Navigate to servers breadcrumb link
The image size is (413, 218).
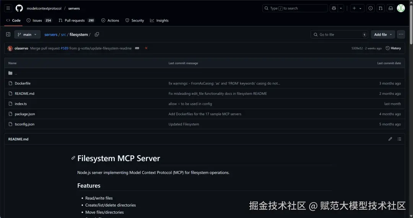51,34
